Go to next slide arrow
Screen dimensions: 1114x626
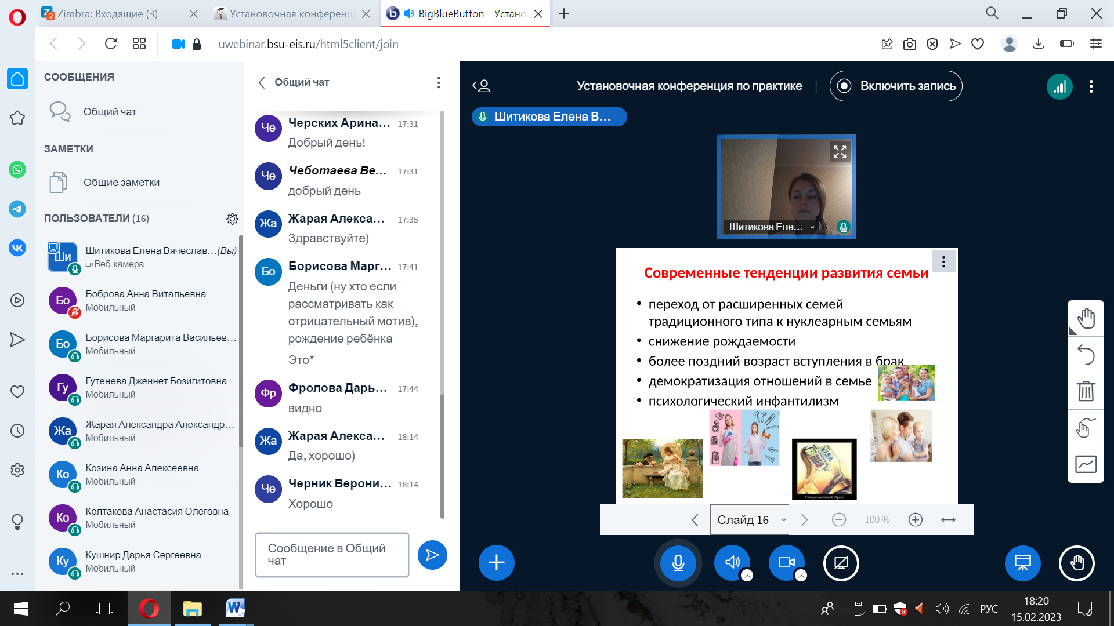(x=804, y=520)
